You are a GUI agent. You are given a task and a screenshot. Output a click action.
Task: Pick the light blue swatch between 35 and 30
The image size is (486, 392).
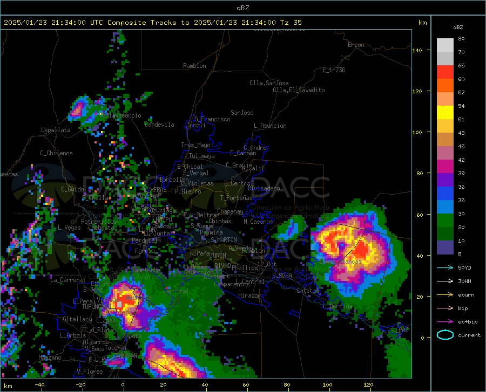(x=445, y=207)
